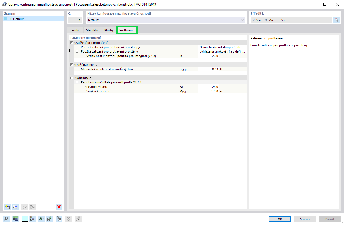Create a new configuration item
The image size is (344, 225).
pos(7,207)
